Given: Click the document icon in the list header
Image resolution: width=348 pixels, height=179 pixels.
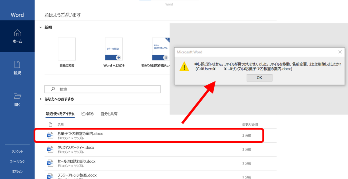Looking at the screenshot, I should click(50, 124).
